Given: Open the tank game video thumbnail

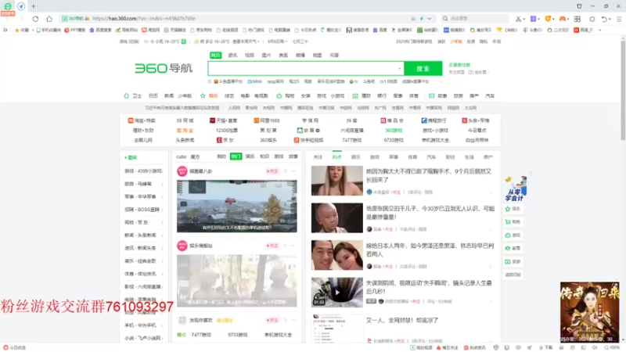Looking at the screenshot, I should click(237, 207).
